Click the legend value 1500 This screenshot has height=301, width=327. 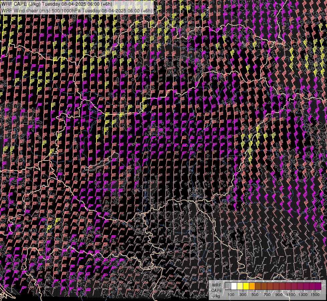(x=315, y=295)
